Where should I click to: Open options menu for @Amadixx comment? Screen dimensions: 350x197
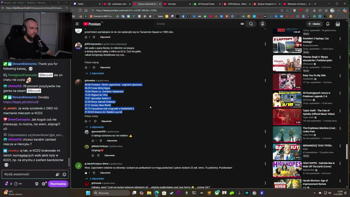tap(265, 80)
